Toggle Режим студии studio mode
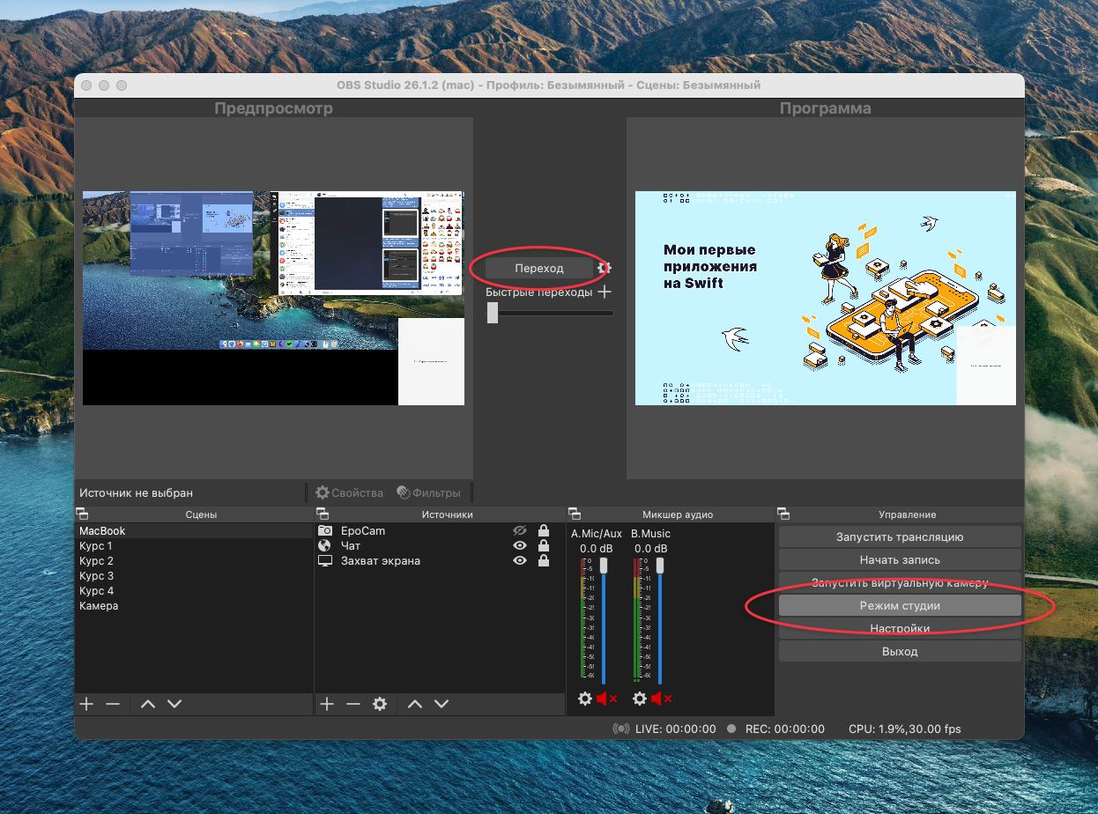The height and width of the screenshot is (814, 1098). point(900,605)
